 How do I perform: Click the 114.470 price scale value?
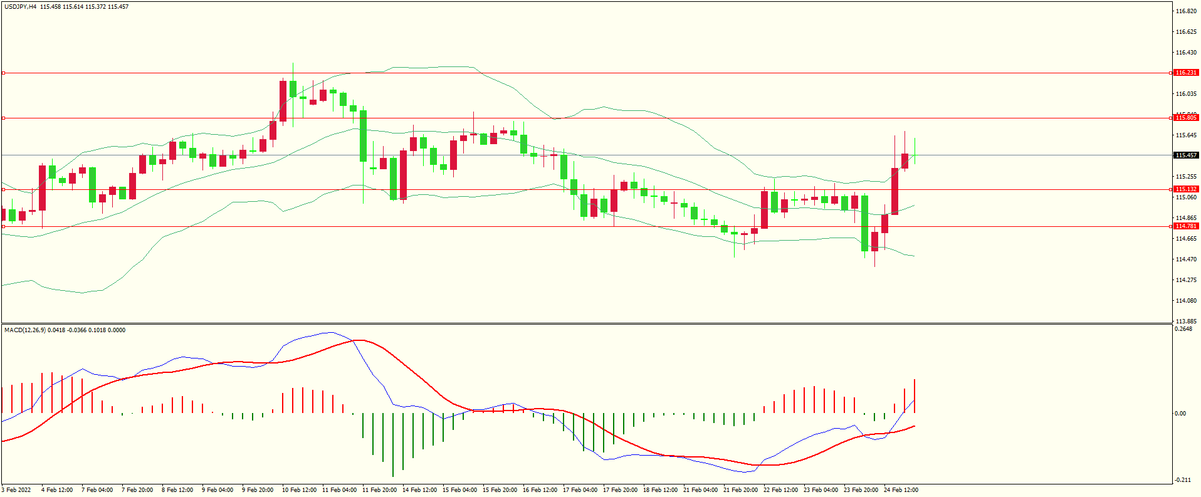tap(1186, 259)
